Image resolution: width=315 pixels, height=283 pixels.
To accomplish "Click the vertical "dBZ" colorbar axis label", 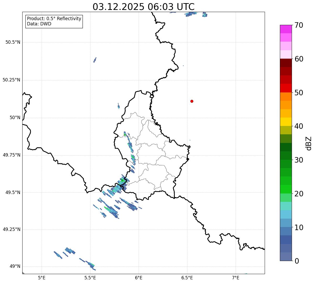I will (x=309, y=143).
